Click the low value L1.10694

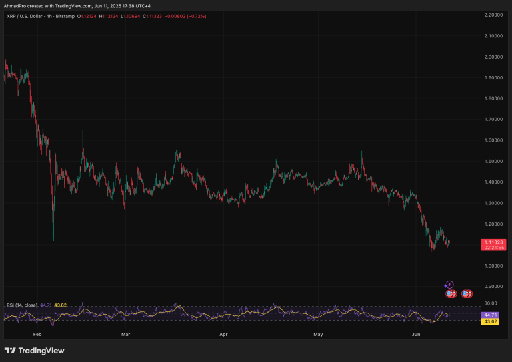[x=131, y=16]
